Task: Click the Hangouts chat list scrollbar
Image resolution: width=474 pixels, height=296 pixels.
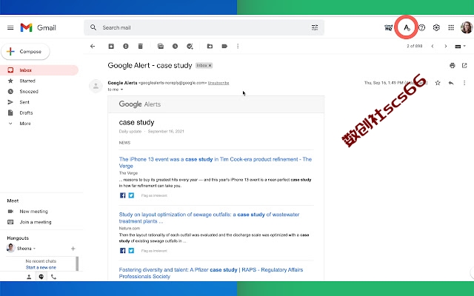Action: (x=77, y=263)
